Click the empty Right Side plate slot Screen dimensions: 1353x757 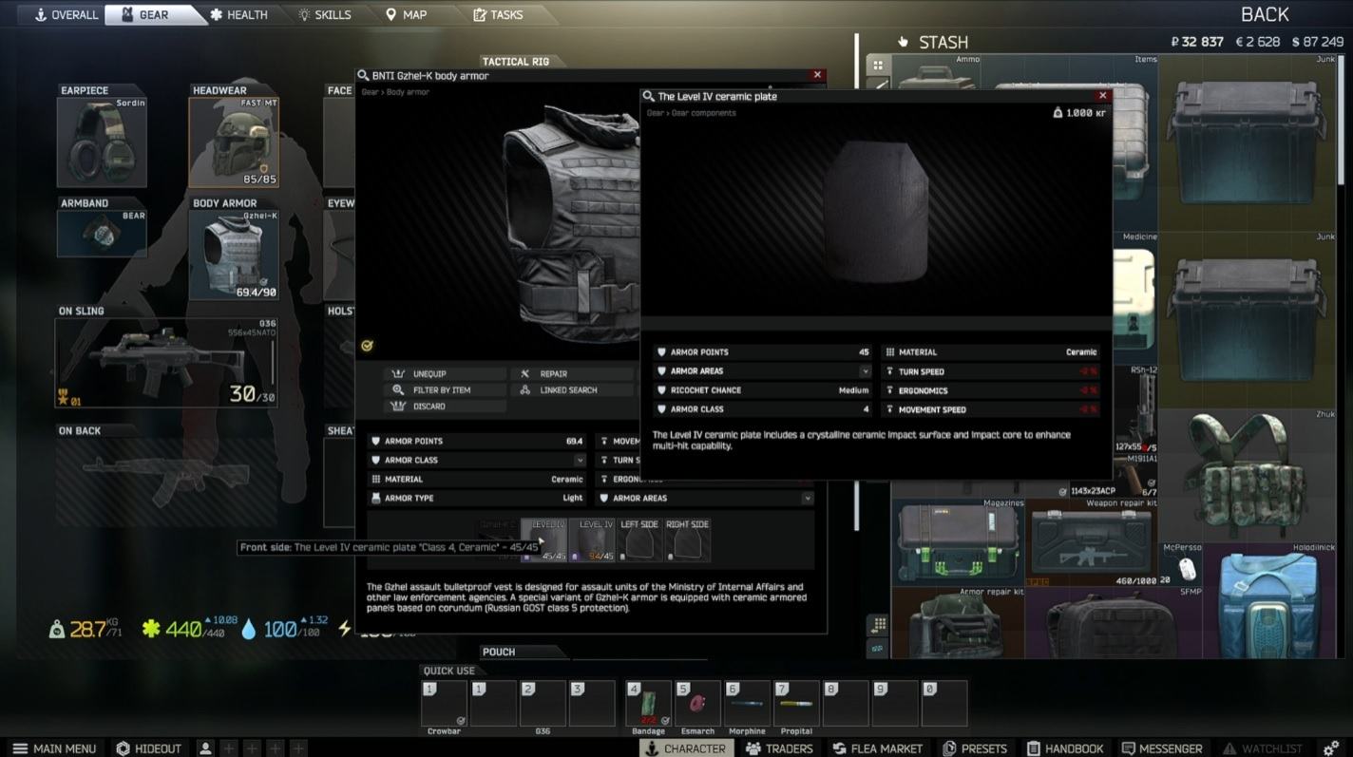coord(687,539)
